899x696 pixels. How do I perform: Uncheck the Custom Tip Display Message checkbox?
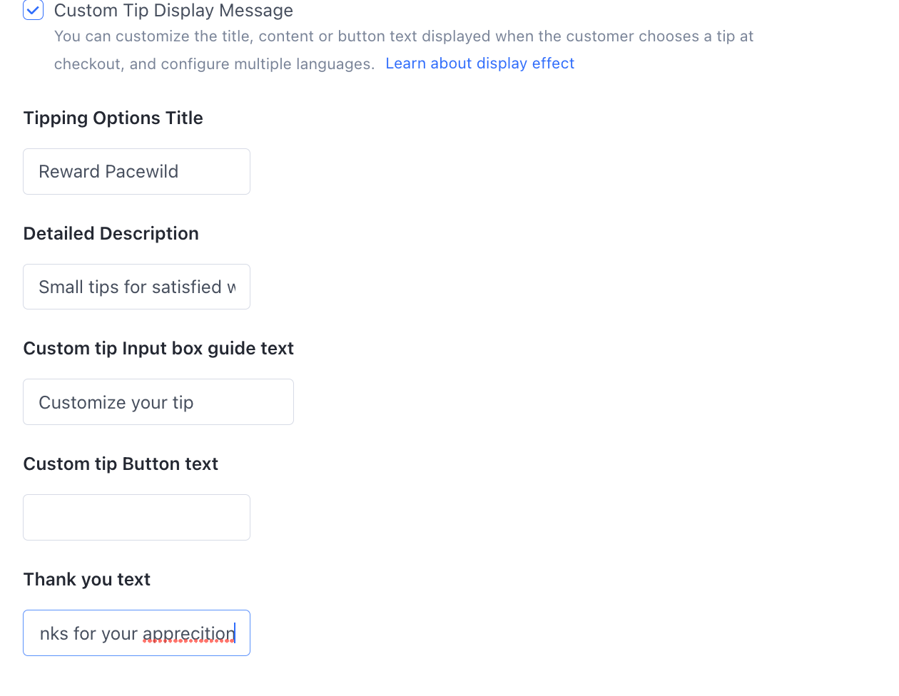[34, 10]
